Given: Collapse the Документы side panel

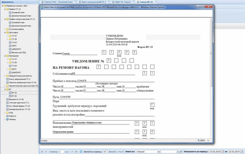Looking at the screenshot, I should point(36,2).
